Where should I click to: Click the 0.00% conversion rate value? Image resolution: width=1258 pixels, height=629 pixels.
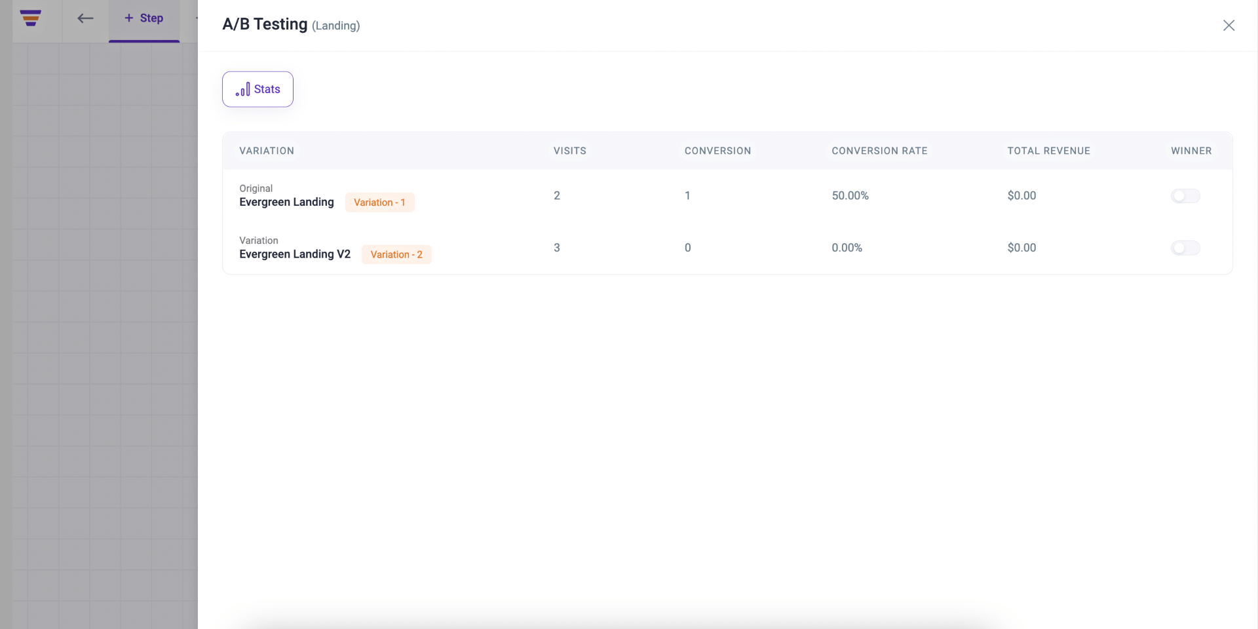(847, 248)
